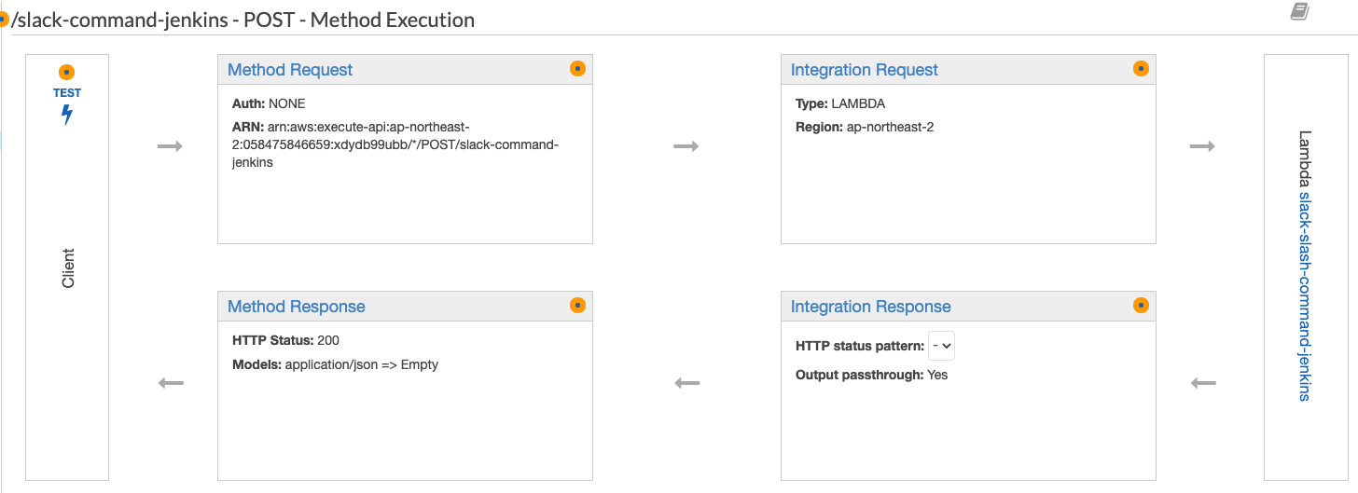Click the arrow between Method and Integration Request
Screen dimensions: 1358x493
[x=686, y=146]
